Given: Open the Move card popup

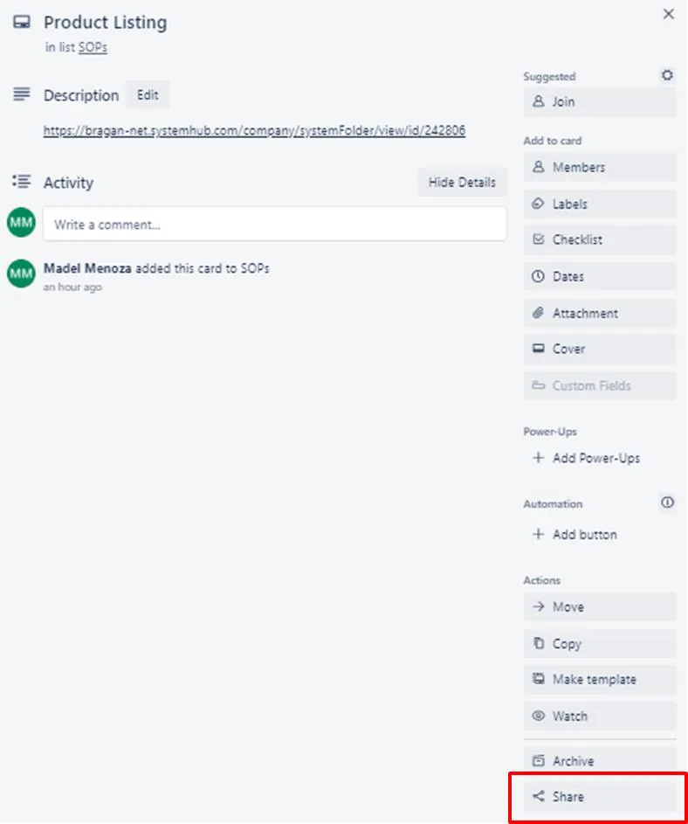Looking at the screenshot, I should [600, 607].
